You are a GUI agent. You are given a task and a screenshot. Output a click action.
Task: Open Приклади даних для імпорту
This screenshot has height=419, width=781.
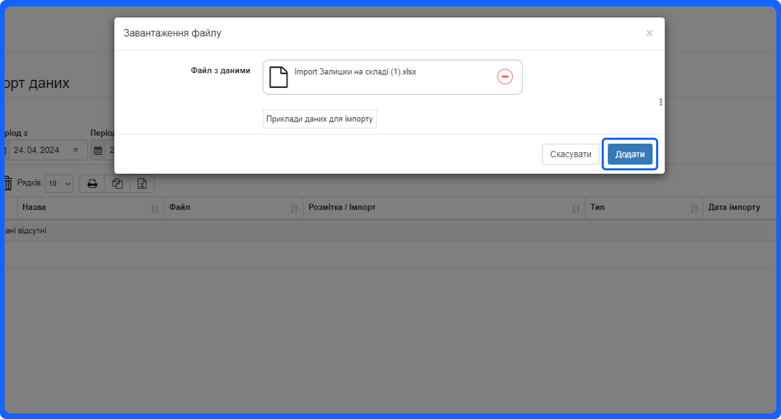click(x=319, y=119)
